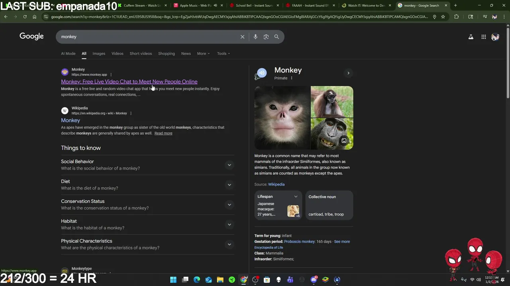Click the browser address bar URL

239,17
